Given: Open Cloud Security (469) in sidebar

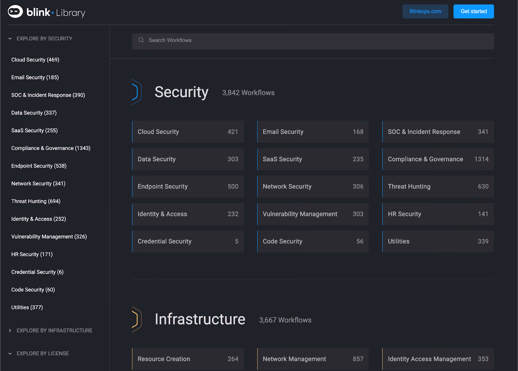Looking at the screenshot, I should [35, 60].
